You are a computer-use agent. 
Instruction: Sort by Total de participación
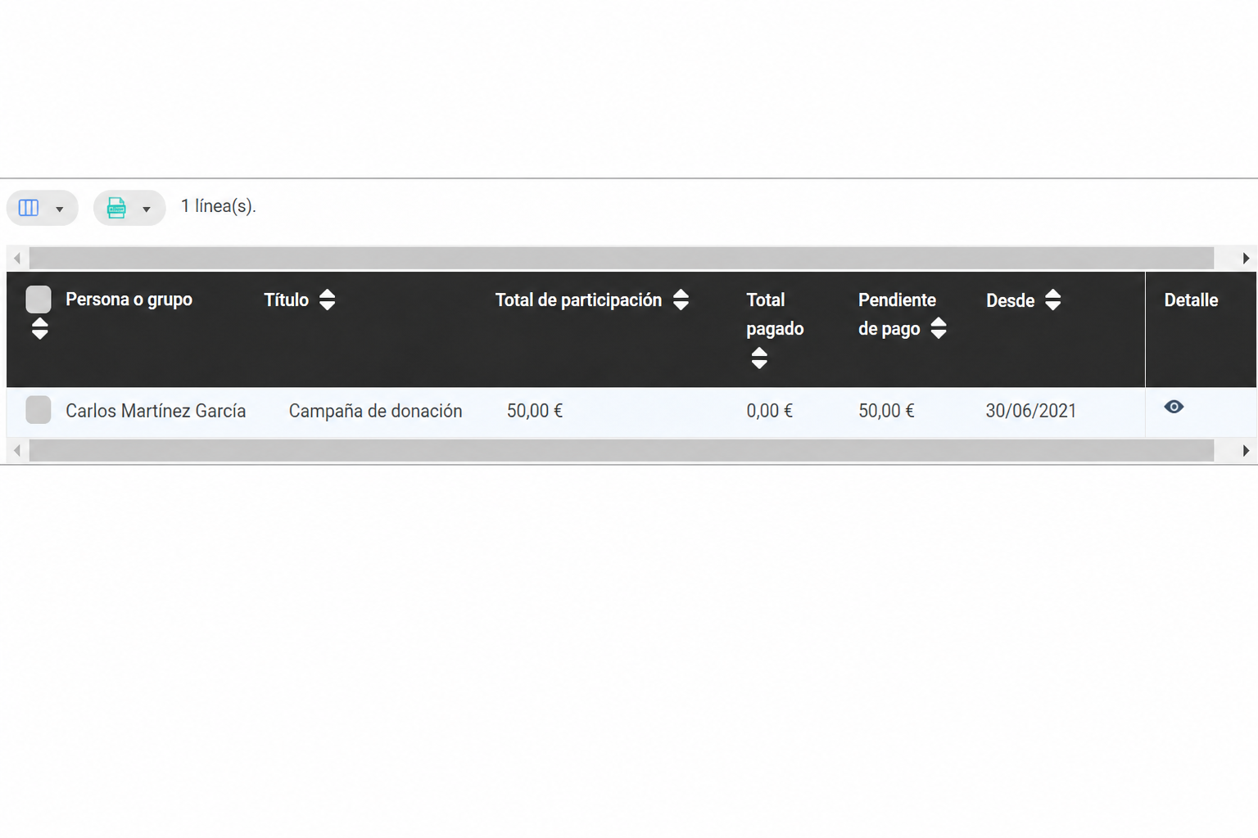pos(681,300)
